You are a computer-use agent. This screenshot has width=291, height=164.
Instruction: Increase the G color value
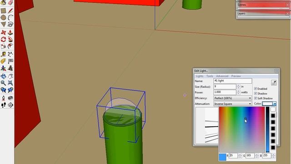coord(257,154)
